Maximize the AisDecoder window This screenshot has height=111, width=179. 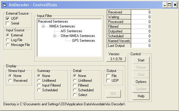(x=169, y=5)
